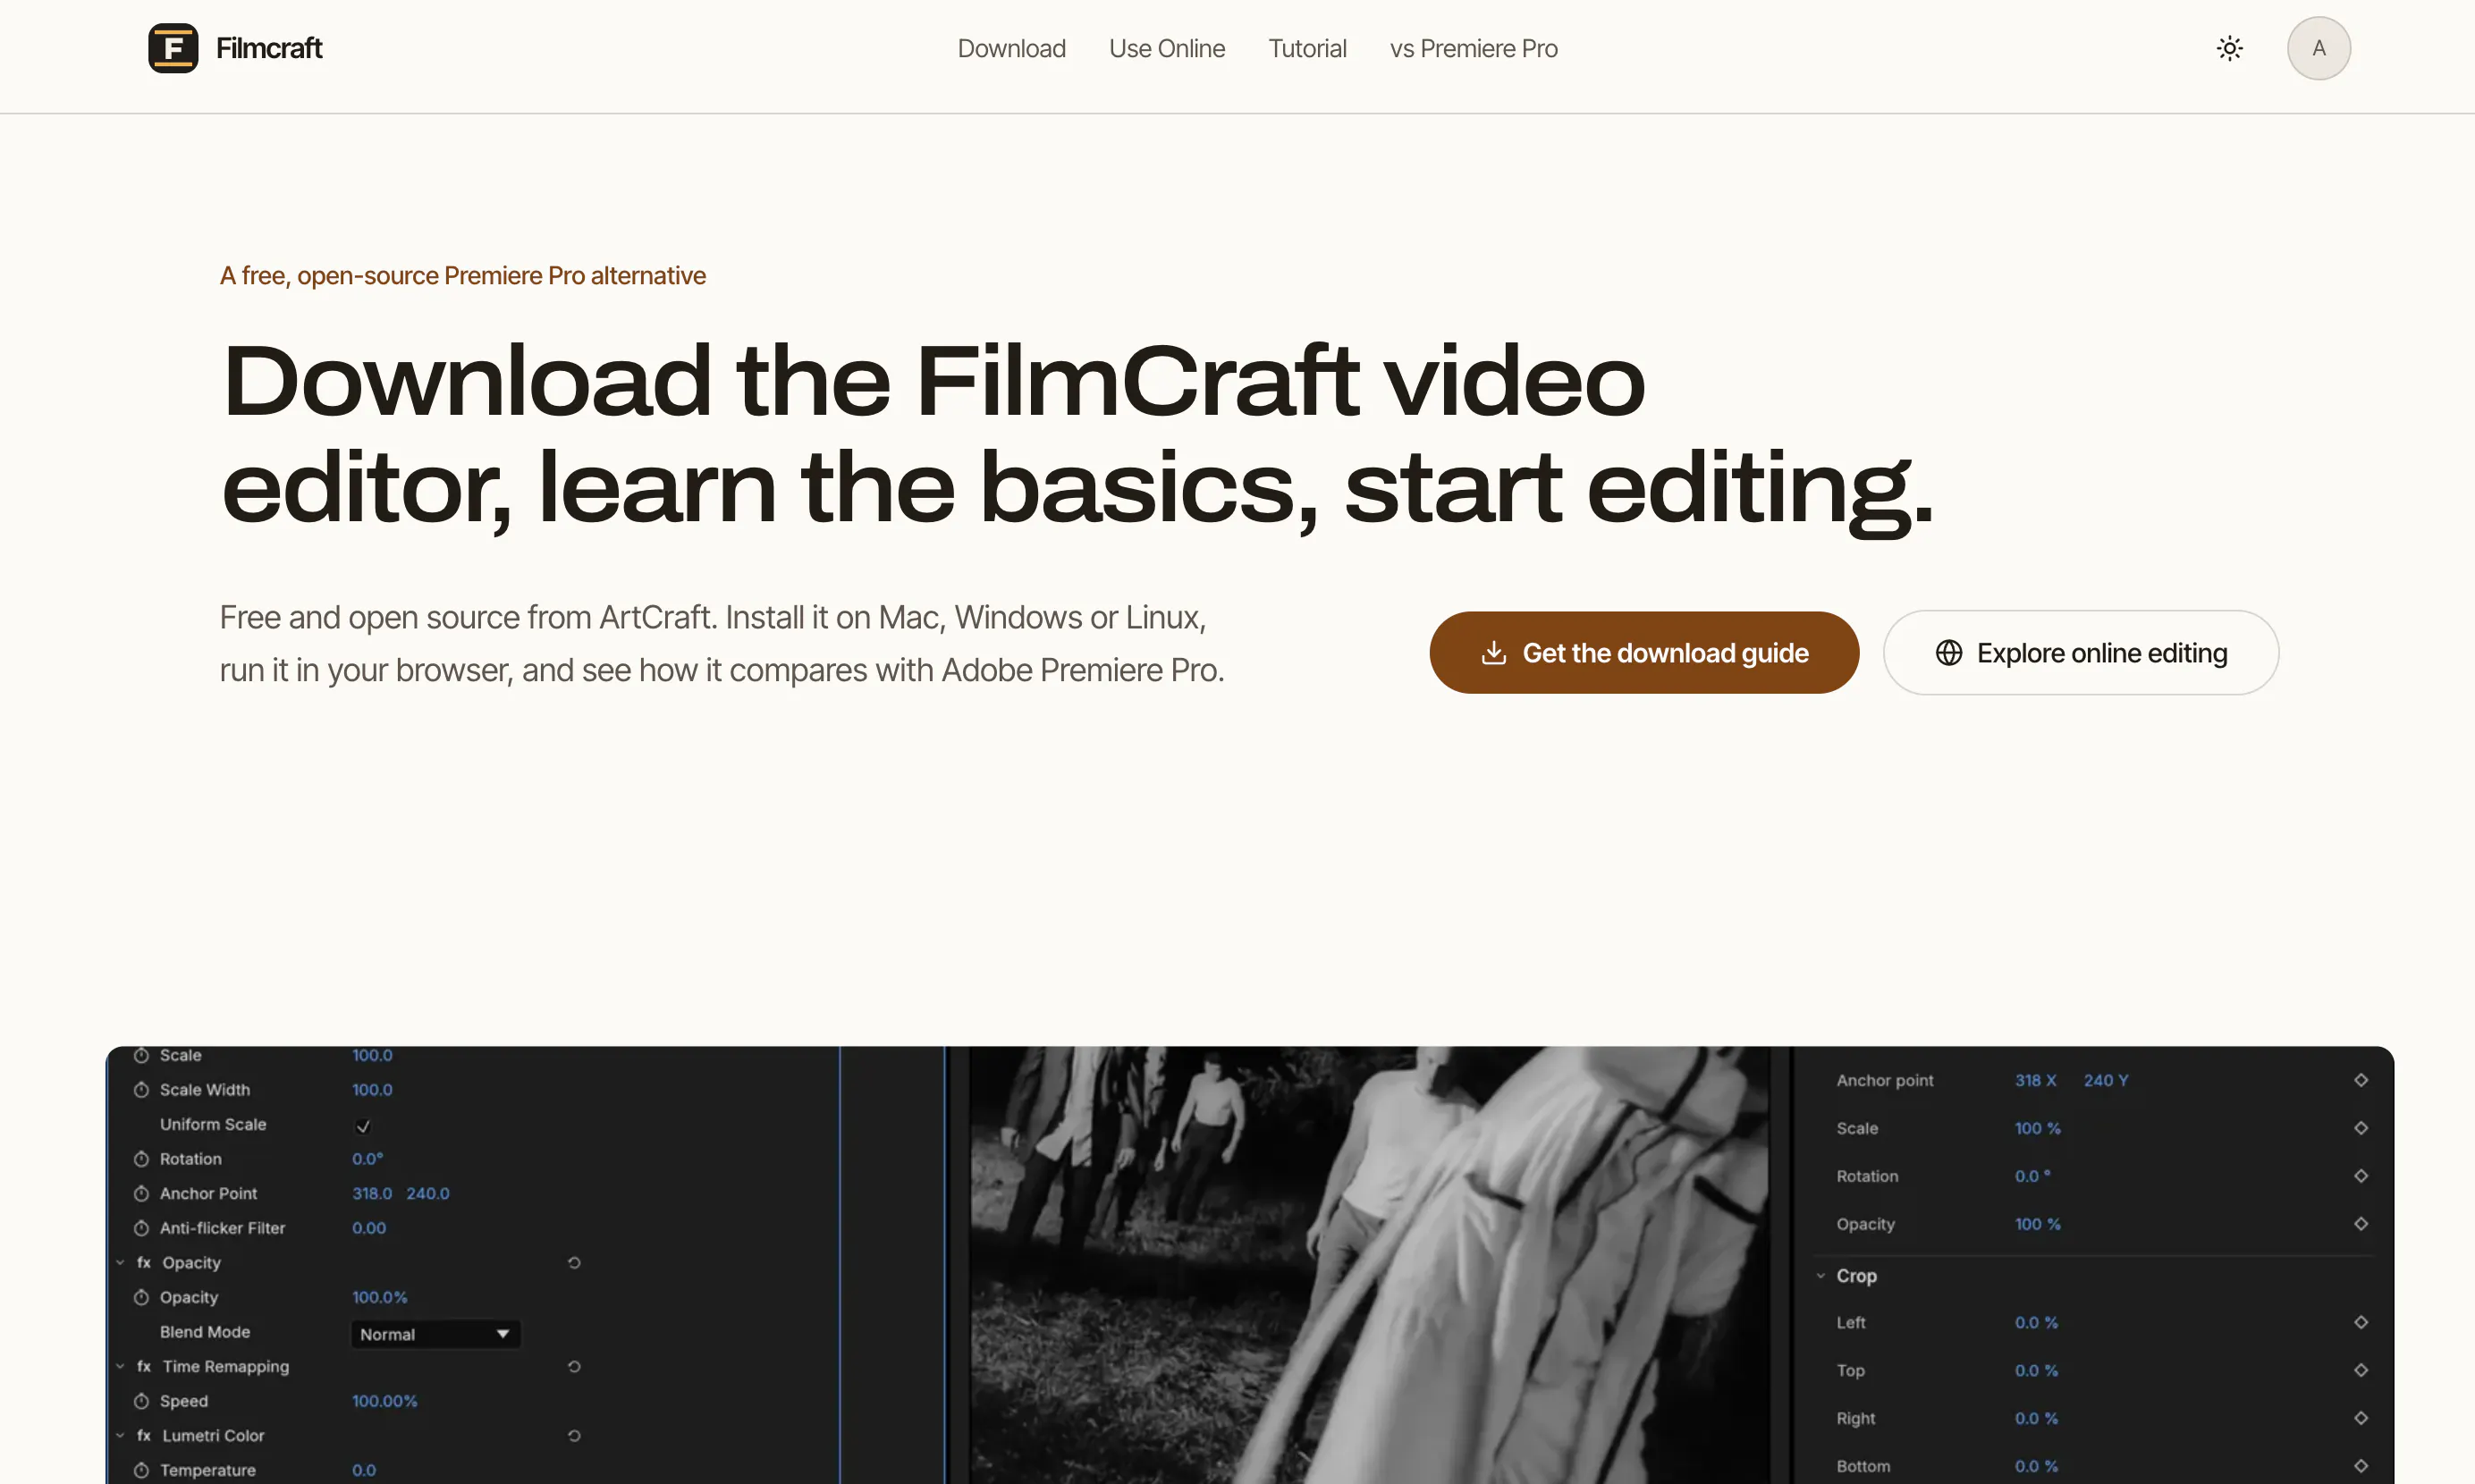This screenshot has height=1484, width=2475.
Task: Add keyframe diamond for Scale 100 % row
Action: 2360,1127
